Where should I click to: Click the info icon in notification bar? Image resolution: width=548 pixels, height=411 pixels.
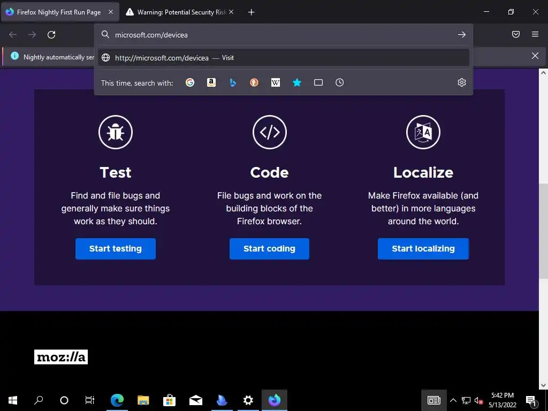coord(14,56)
